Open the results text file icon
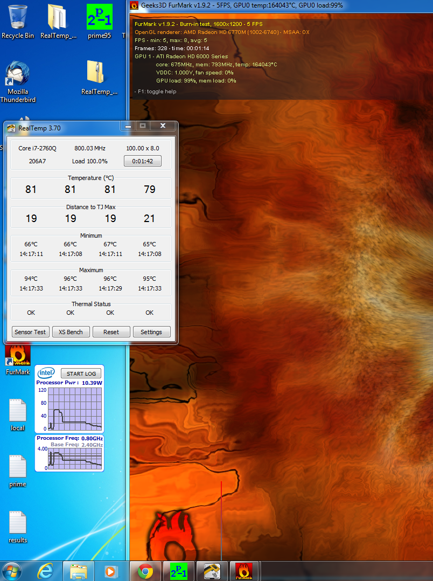The width and height of the screenshot is (433, 581). (x=17, y=527)
